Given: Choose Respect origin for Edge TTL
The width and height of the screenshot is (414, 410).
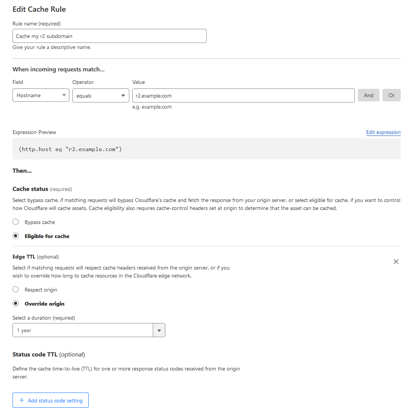Looking at the screenshot, I should [16, 289].
